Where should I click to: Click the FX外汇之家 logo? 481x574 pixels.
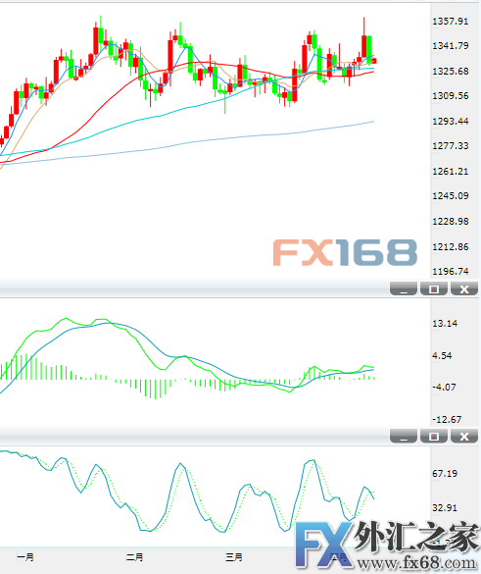[x=387, y=538]
